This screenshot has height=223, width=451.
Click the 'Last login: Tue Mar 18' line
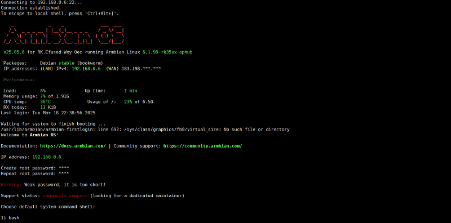pos(48,113)
